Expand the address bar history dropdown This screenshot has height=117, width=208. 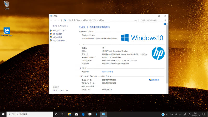pos(135,20)
